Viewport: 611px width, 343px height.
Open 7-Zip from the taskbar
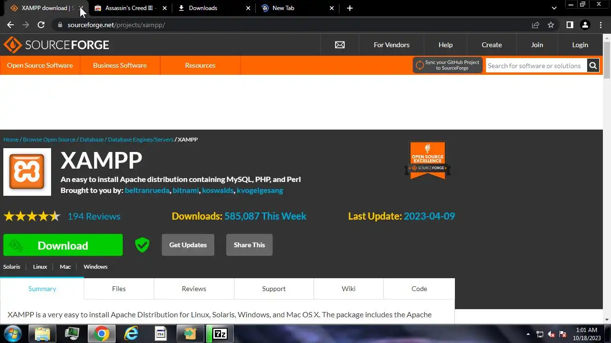[x=220, y=334]
